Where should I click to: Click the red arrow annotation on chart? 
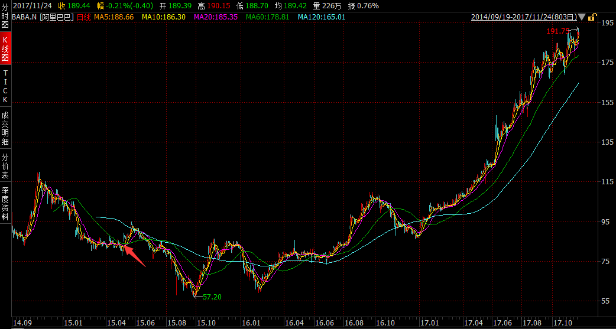pos(135,258)
